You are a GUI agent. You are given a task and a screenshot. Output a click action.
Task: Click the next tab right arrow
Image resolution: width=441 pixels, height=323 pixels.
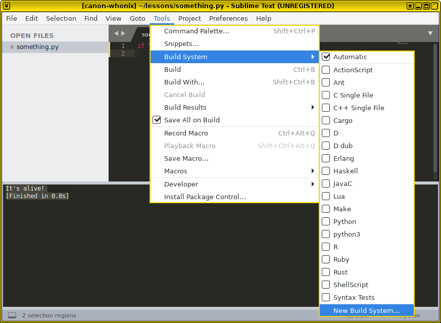tap(123, 33)
